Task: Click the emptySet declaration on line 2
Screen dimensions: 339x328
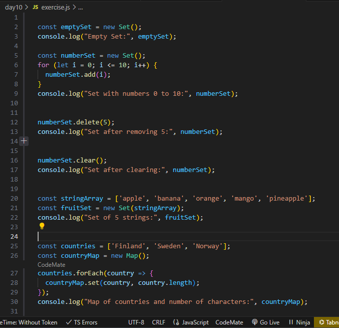Action: coord(76,27)
